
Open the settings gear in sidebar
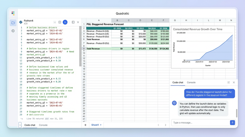(13, 31)
